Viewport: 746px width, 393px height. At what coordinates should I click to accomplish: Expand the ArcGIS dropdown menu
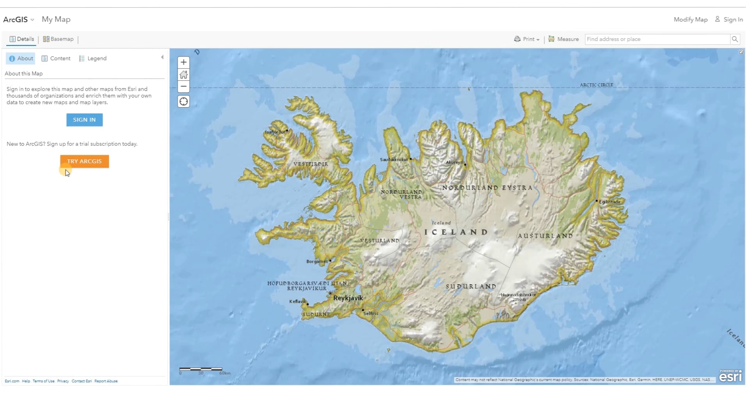click(x=18, y=19)
